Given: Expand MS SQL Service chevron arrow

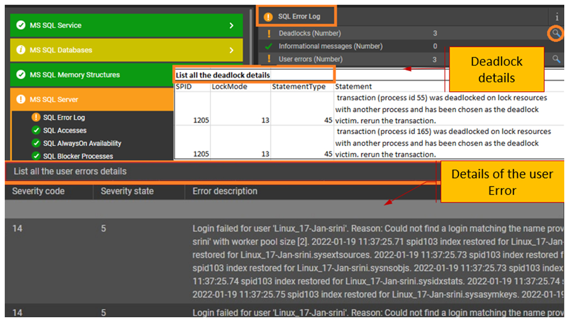Looking at the screenshot, I should pyautogui.click(x=231, y=26).
